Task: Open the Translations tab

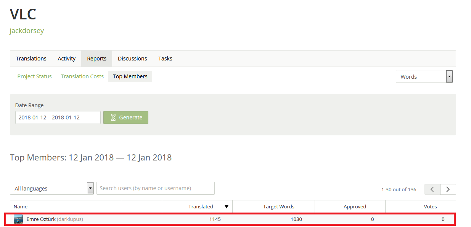Action: click(31, 59)
